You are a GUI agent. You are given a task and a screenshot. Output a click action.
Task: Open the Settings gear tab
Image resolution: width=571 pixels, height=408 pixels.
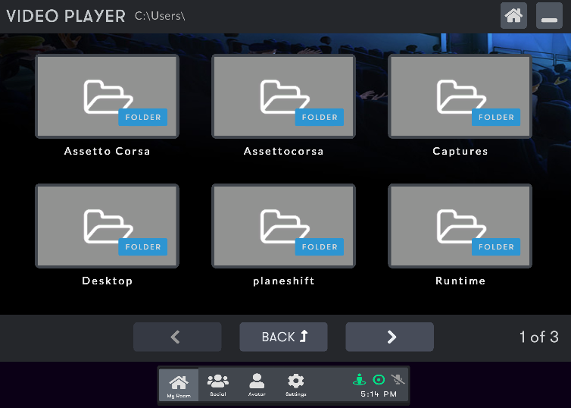[295, 385]
